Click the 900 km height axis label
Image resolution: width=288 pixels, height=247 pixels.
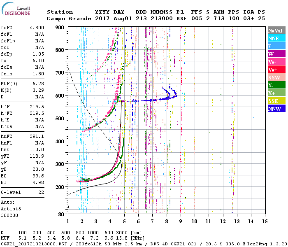60,28
